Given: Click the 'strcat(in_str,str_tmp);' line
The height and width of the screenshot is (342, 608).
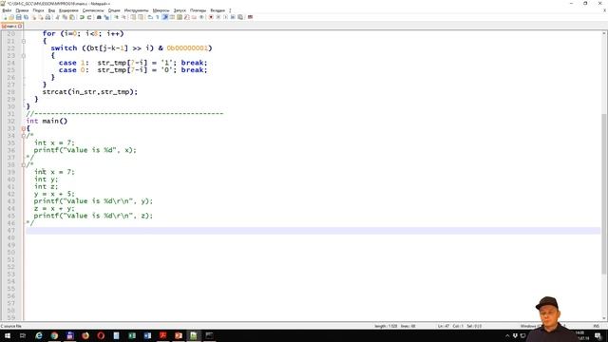Looking at the screenshot, I should (x=90, y=92).
